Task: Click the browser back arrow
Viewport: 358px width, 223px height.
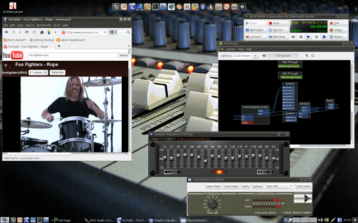Action: click(x=7, y=32)
